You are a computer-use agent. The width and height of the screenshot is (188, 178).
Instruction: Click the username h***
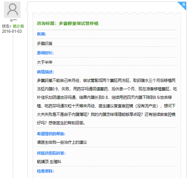pos(13,21)
